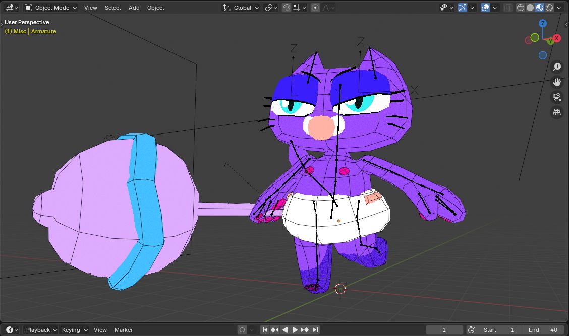
Task: Open the gizmo options dropdown arrow
Action: click(x=472, y=7)
